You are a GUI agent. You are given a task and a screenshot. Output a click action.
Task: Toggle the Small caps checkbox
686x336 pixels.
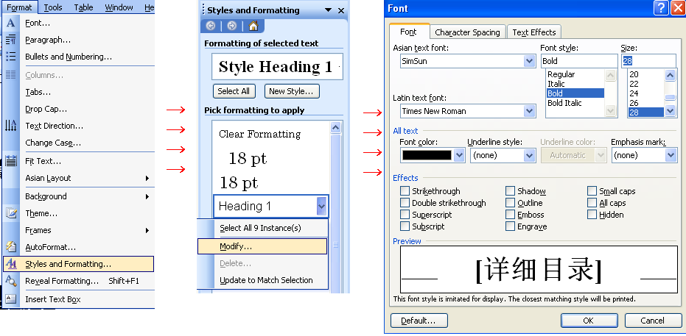[x=592, y=191]
